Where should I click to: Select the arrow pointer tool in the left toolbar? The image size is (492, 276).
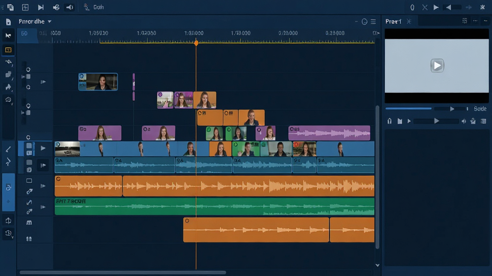(x=8, y=35)
